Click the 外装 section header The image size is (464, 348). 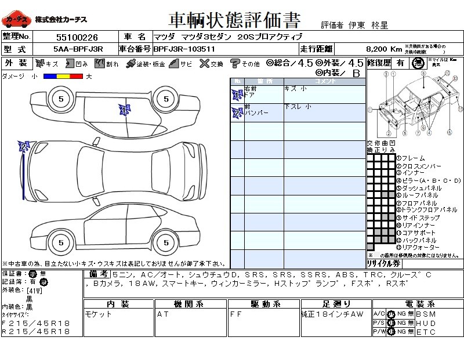[16, 63]
